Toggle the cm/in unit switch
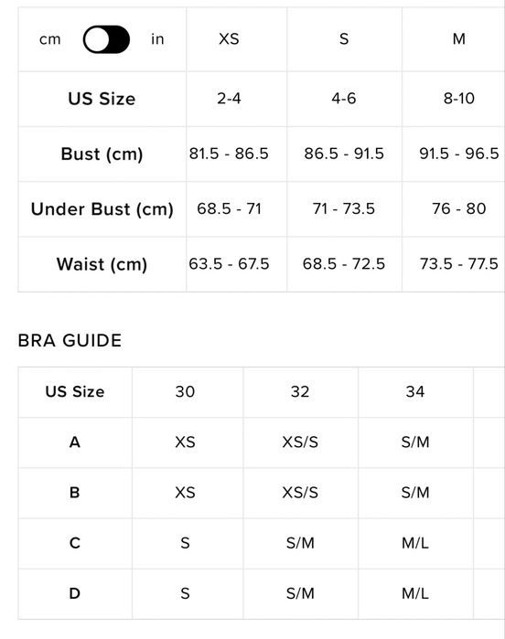 (x=106, y=39)
